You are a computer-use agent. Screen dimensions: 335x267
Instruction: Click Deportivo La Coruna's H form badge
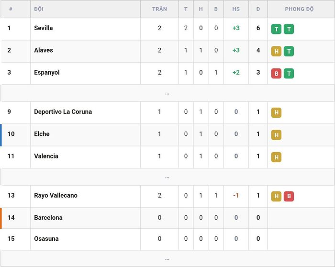tap(276, 112)
